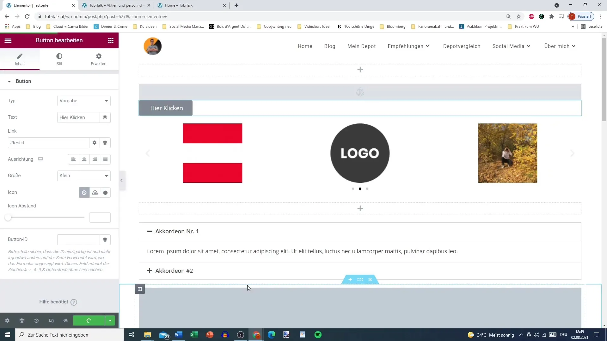The height and width of the screenshot is (341, 607).
Task: Open save options arrow next to update
Action: point(110,321)
